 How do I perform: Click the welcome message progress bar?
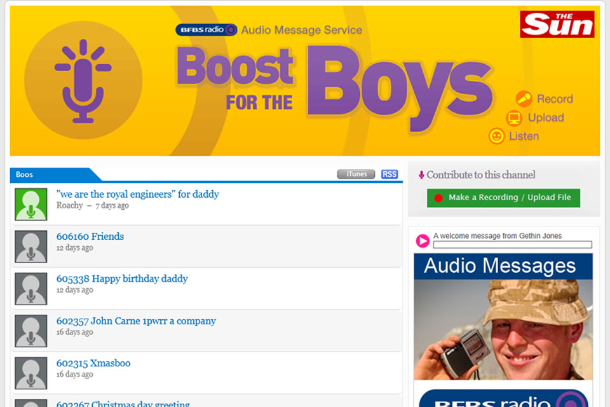point(512,245)
